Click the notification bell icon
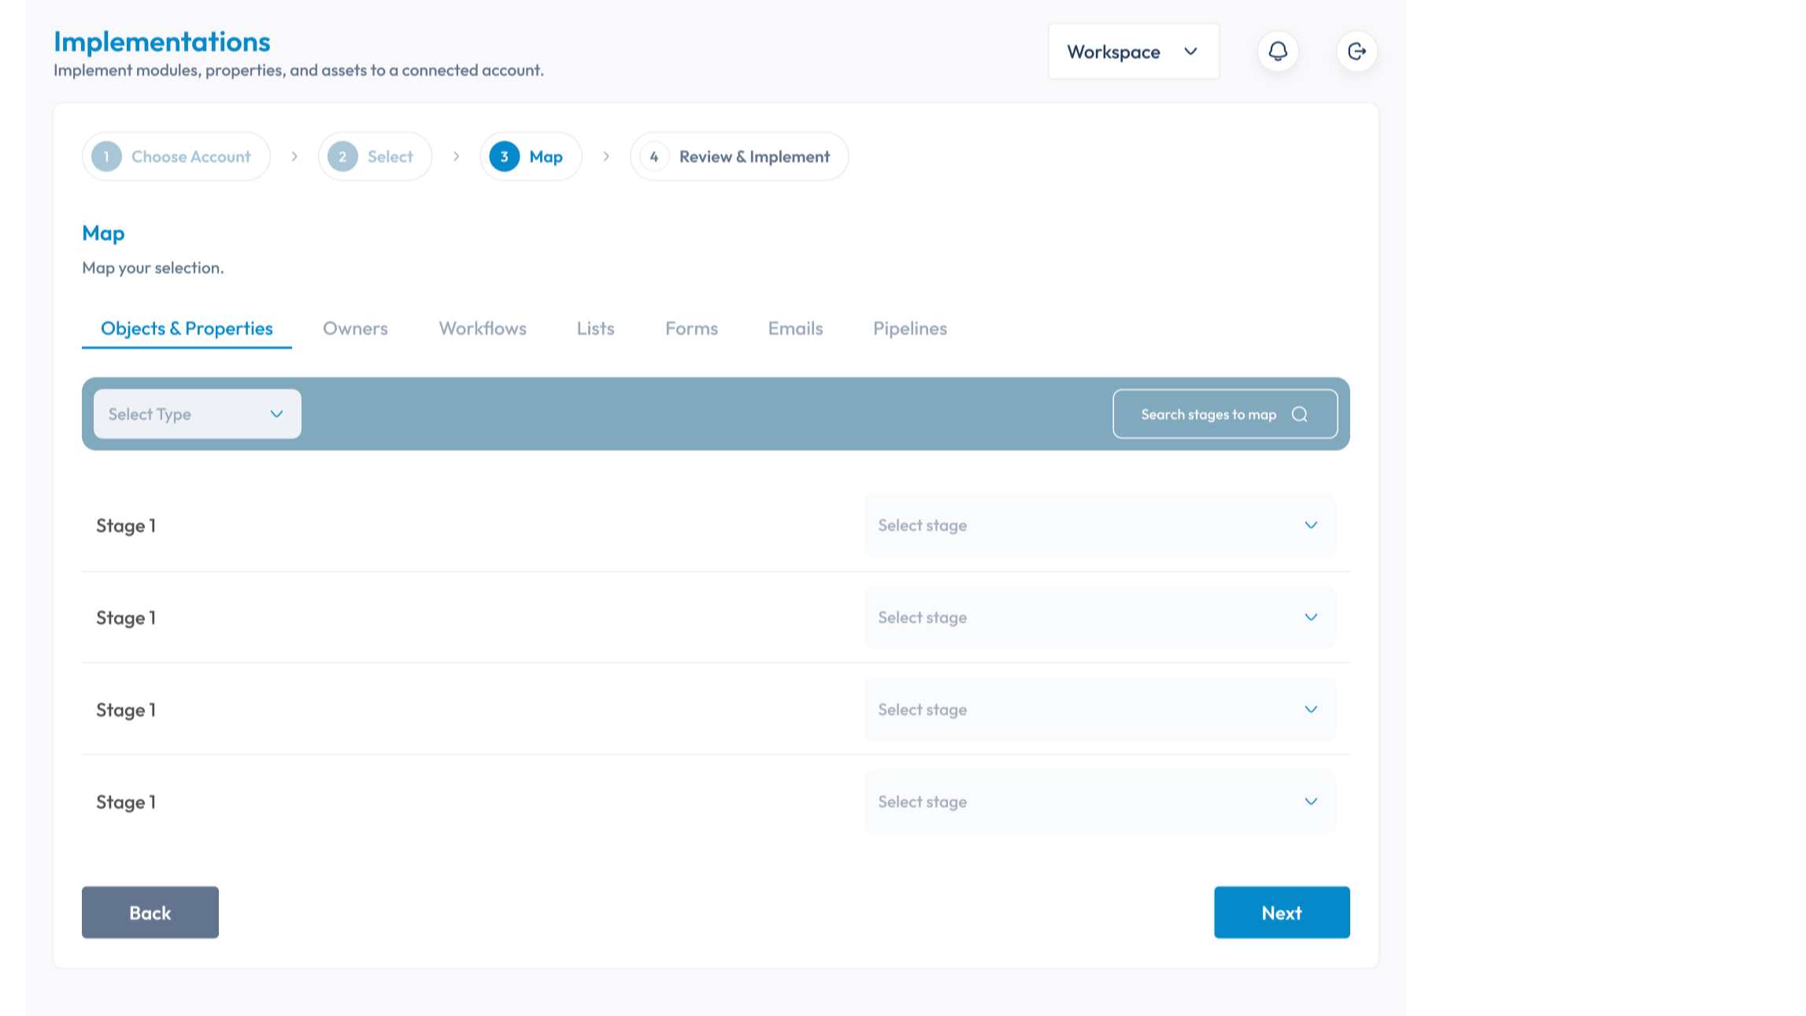 [x=1278, y=51]
